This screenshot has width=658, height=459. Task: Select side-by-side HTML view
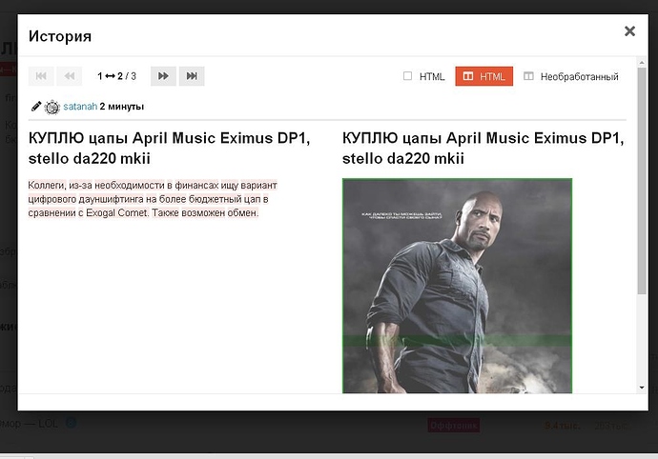[x=483, y=77]
